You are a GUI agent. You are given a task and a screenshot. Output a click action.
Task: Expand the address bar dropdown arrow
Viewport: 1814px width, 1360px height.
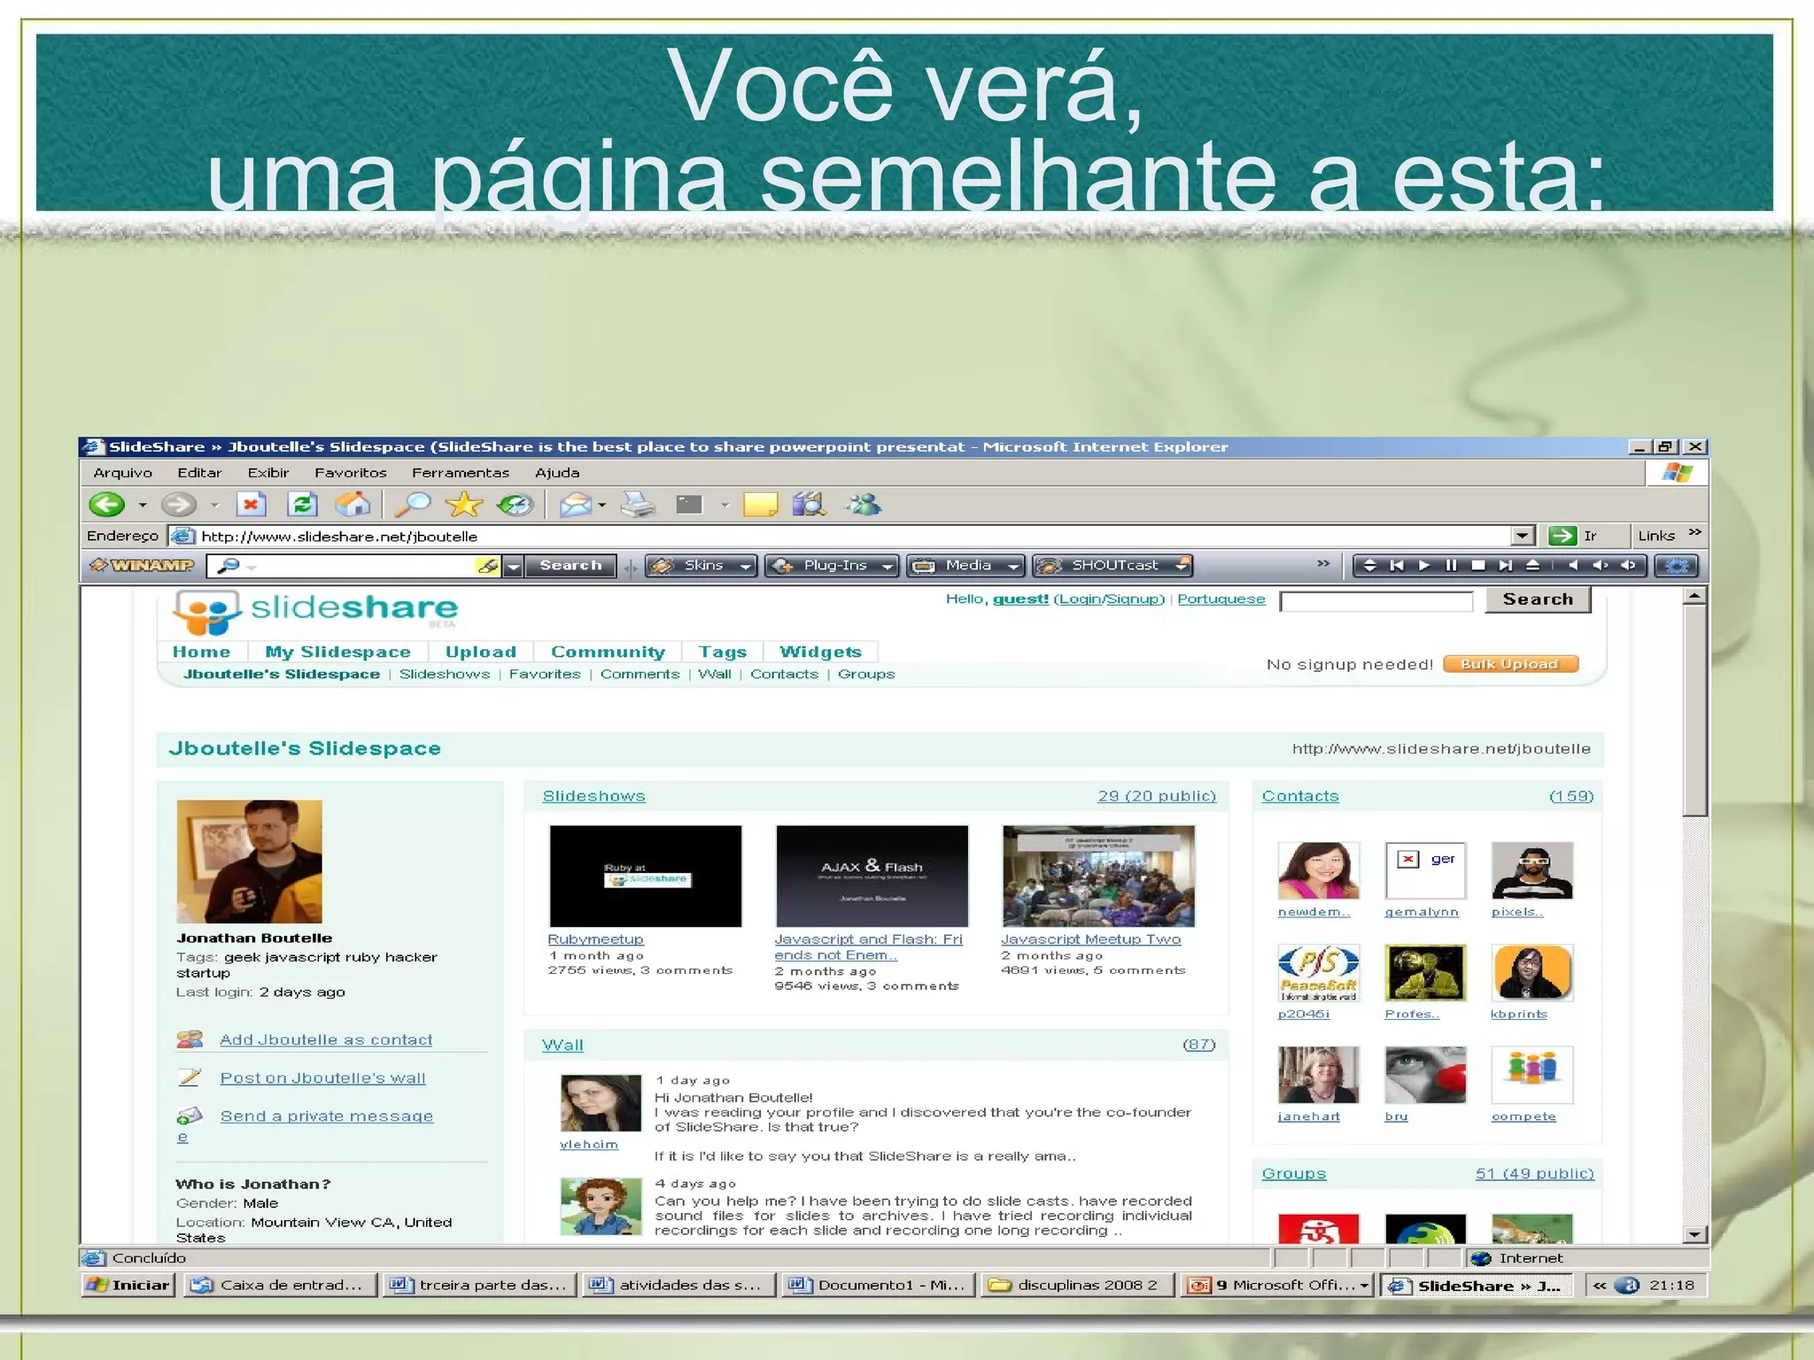1523,536
